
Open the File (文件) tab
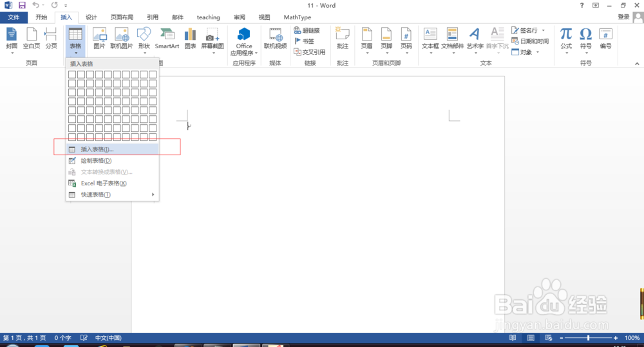point(14,17)
